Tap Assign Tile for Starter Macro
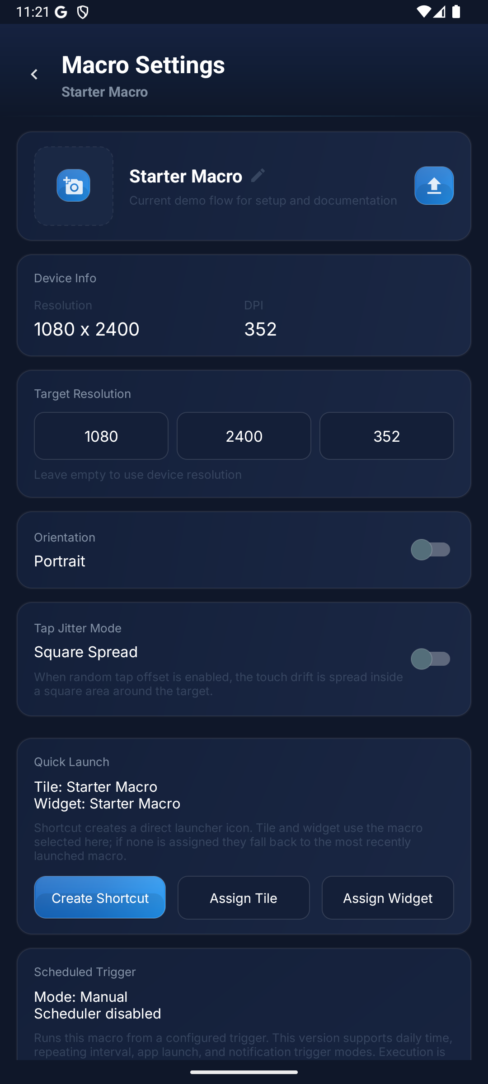Image resolution: width=488 pixels, height=1084 pixels. point(243,897)
